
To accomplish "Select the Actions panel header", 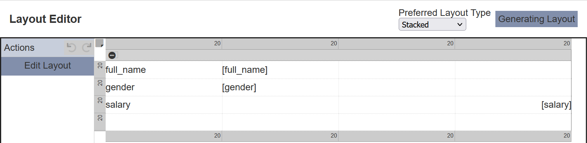I will pos(47,48).
